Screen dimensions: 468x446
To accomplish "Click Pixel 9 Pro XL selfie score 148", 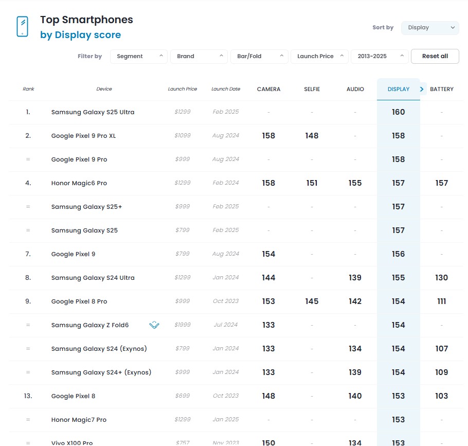I will (x=312, y=135).
